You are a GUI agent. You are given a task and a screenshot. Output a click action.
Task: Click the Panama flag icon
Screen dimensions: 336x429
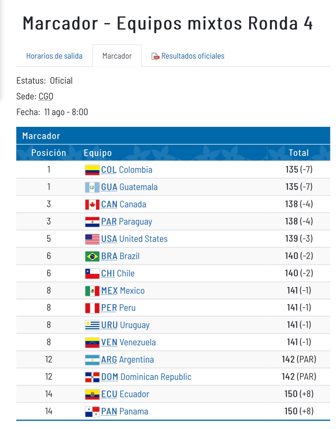92,412
